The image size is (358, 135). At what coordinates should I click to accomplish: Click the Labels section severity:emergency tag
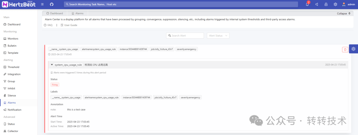[x=190, y=97]
